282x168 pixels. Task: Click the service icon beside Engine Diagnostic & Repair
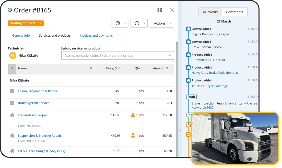point(12,91)
